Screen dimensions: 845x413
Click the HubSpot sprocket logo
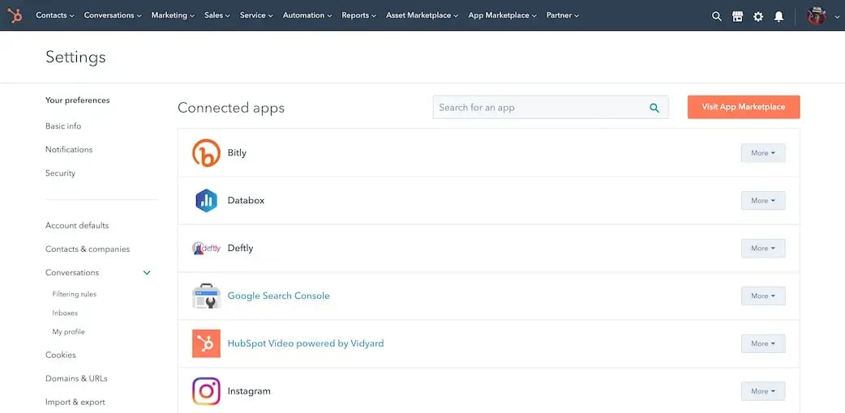[15, 15]
